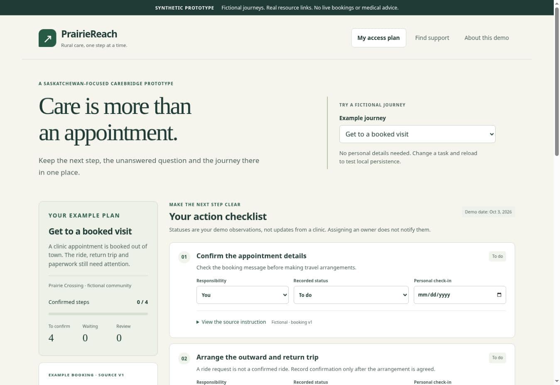Click the scrollbar down arrow
Image resolution: width=560 pixels, height=385 pixels.
coord(557,381)
